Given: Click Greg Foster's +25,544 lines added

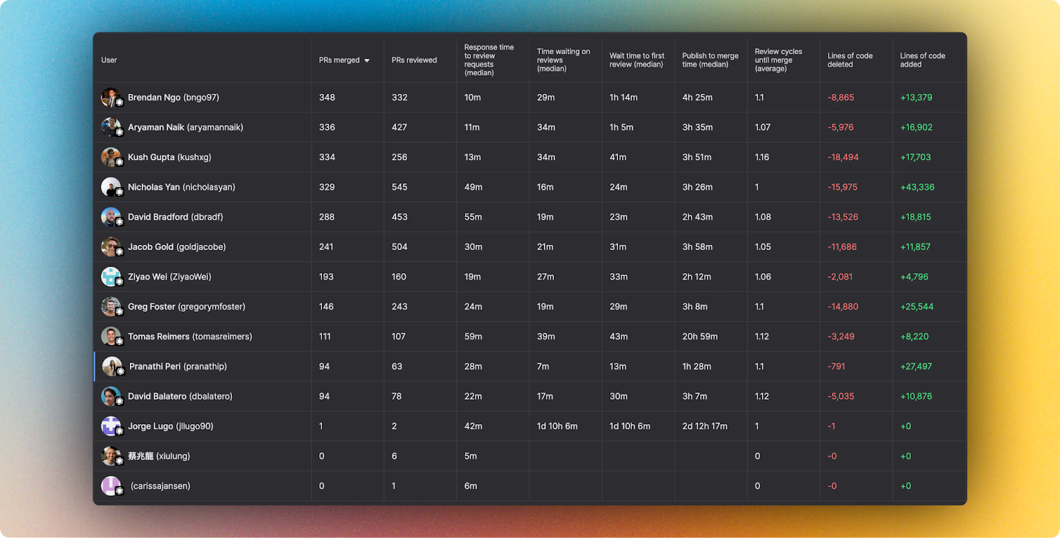Looking at the screenshot, I should tap(917, 306).
